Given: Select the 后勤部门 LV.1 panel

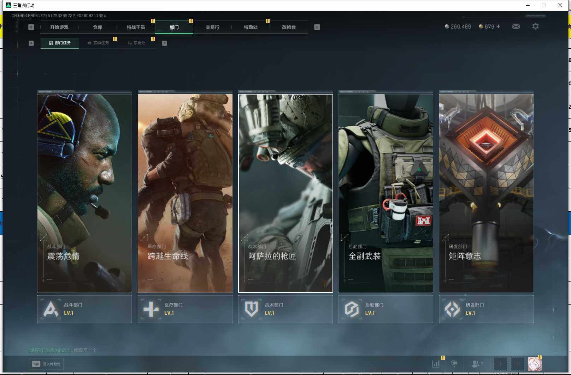Looking at the screenshot, I should pyautogui.click(x=386, y=309).
